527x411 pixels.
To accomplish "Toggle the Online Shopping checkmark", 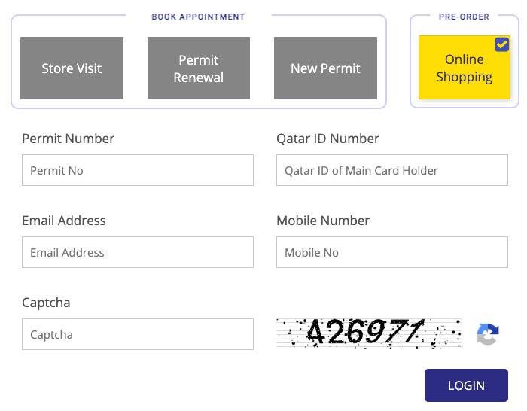I will pos(502,44).
